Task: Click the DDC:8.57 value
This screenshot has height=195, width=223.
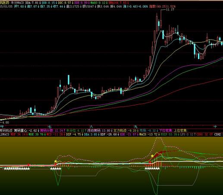Action: click(65, 3)
